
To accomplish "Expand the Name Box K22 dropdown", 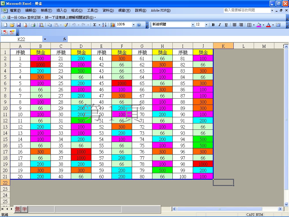I will 45,39.
